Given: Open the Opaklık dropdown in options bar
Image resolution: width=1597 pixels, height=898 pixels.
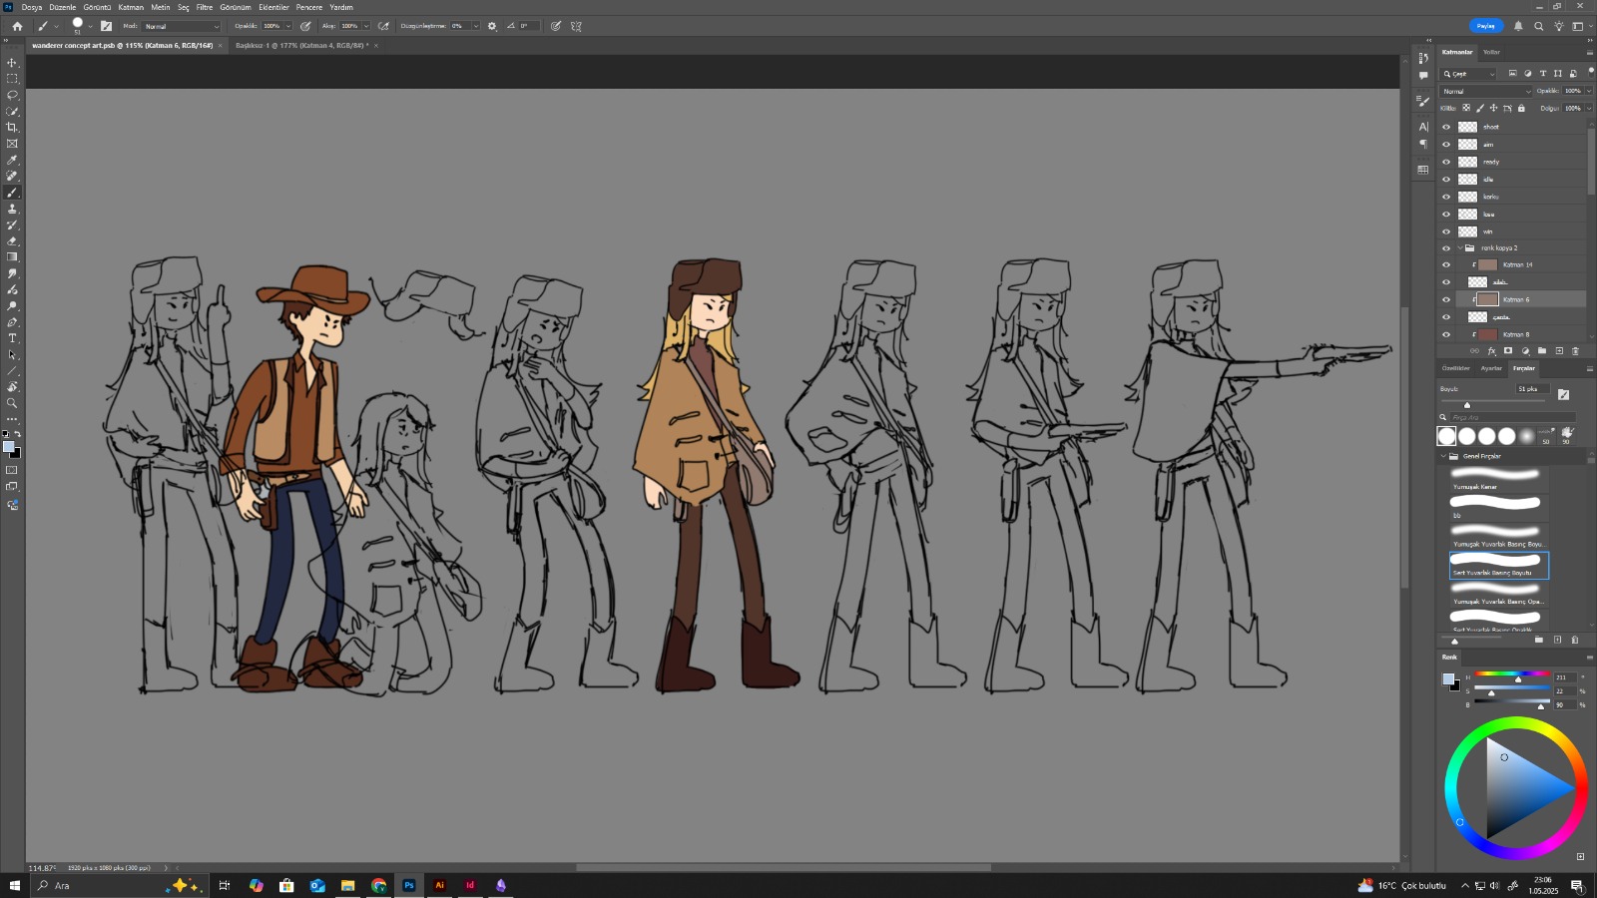Looking at the screenshot, I should point(288,26).
